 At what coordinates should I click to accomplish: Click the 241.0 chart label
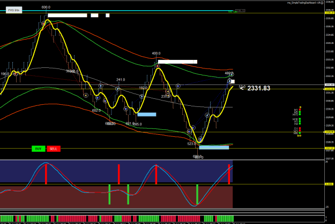point(121,80)
